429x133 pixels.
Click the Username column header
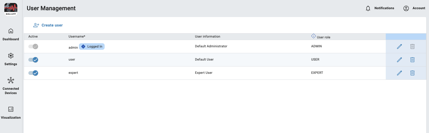pos(77,36)
